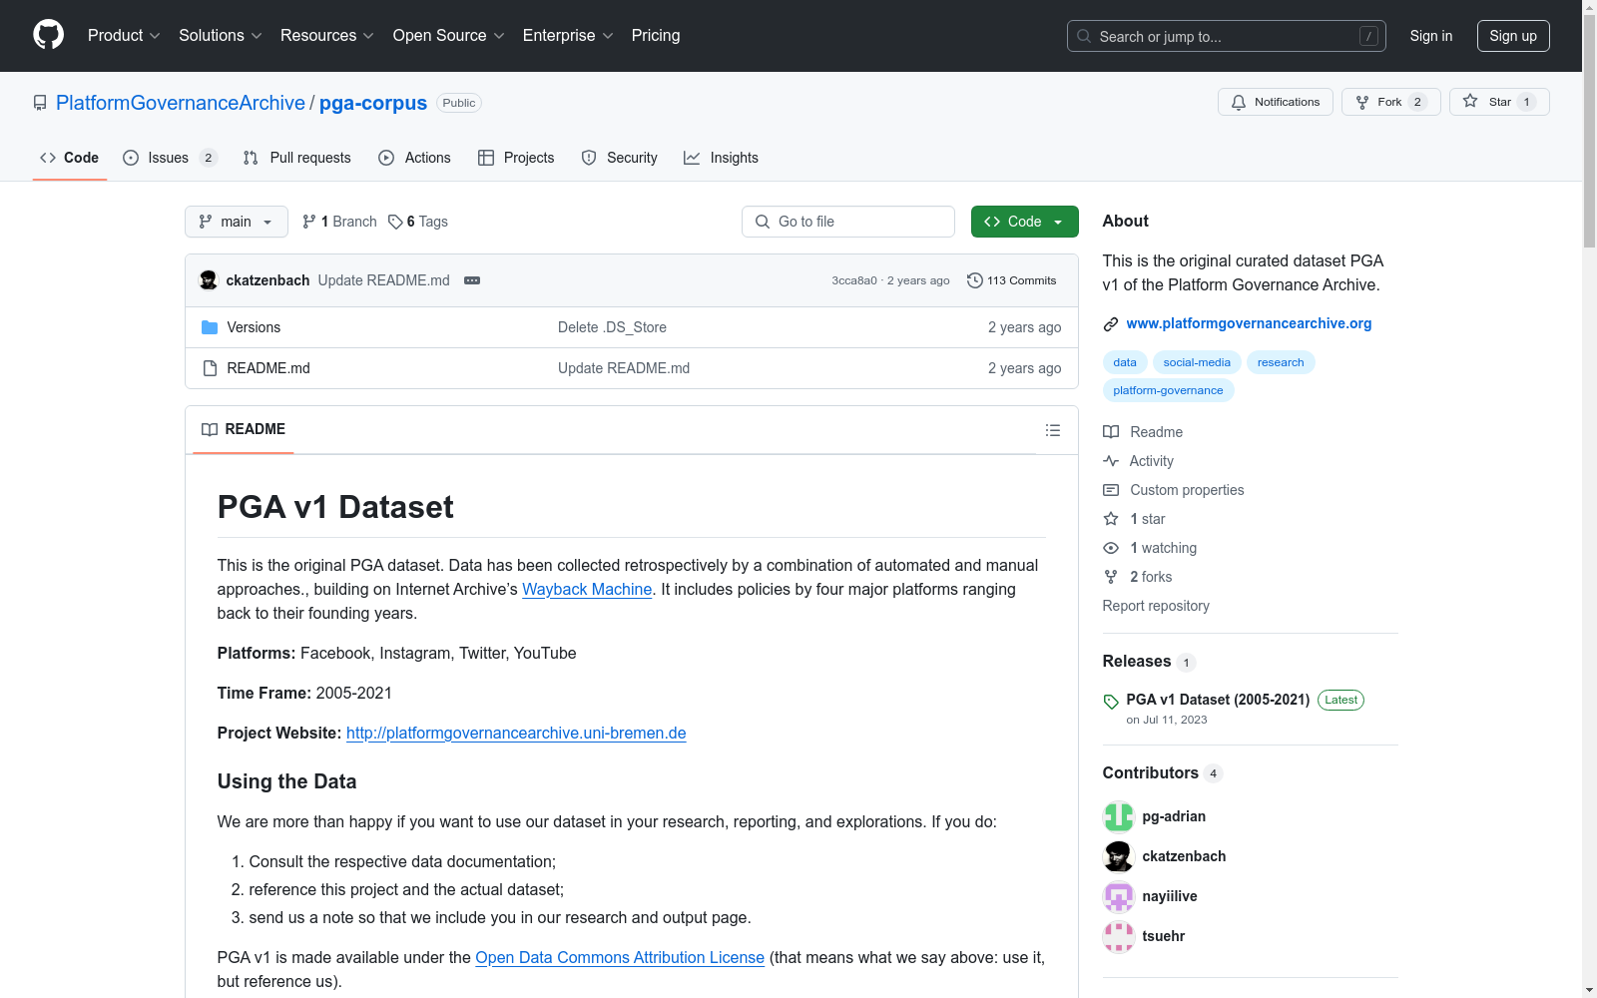Open contributor tsuehr's profile
The height and width of the screenshot is (998, 1597).
click(1164, 936)
